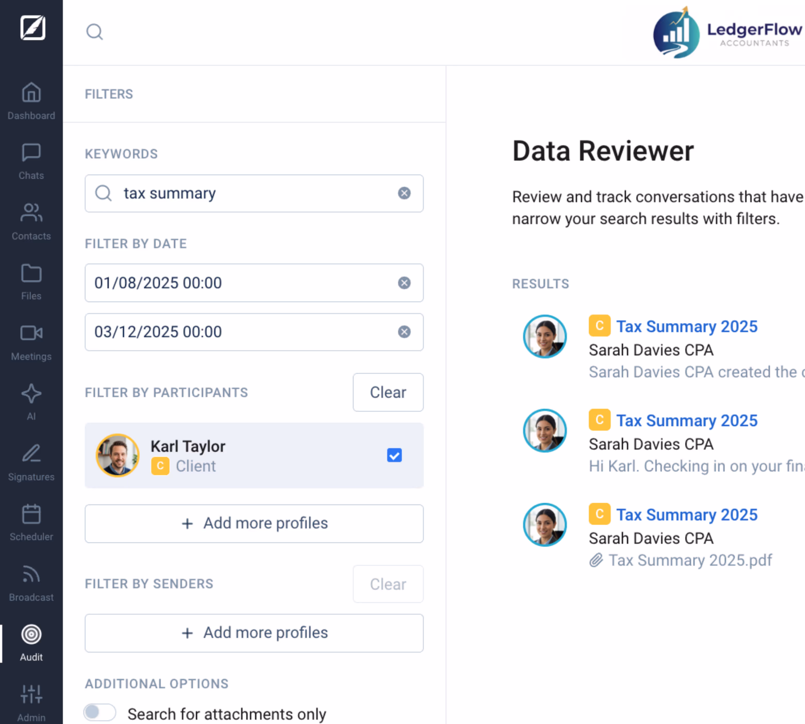Open the Dashboard from sidebar
Screen dimensions: 805x724
tap(31, 101)
